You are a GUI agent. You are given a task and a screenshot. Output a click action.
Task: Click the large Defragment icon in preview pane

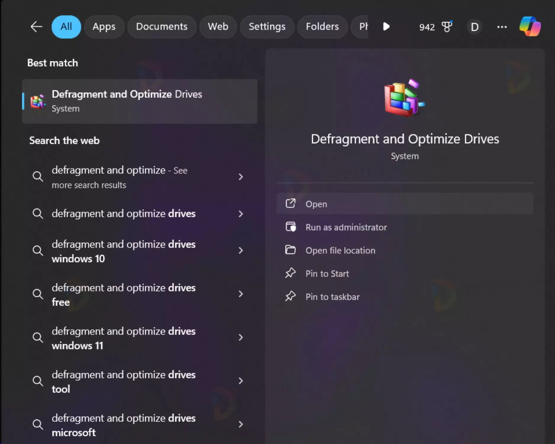(x=404, y=98)
